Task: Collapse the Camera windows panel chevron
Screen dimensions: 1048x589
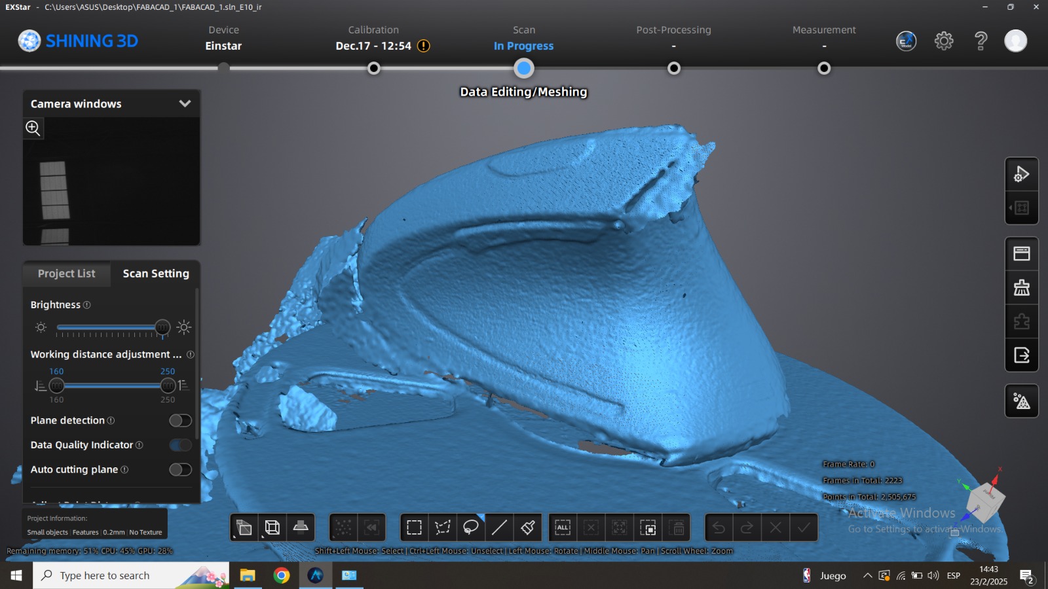Action: coord(185,103)
